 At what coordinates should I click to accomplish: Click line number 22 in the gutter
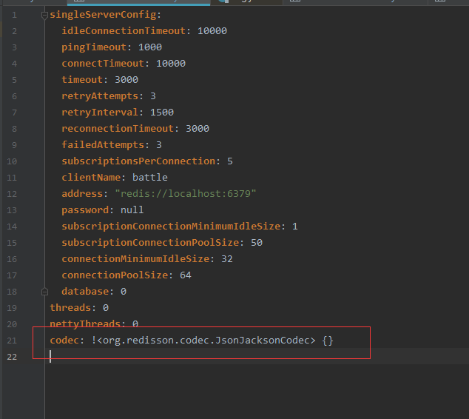[12, 357]
